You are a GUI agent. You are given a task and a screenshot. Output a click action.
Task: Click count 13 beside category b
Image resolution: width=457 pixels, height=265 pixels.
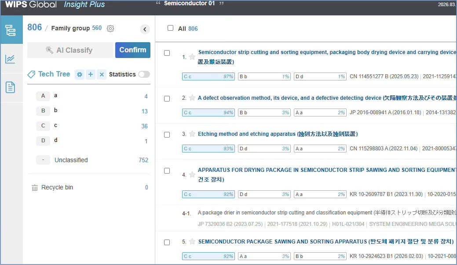point(145,112)
